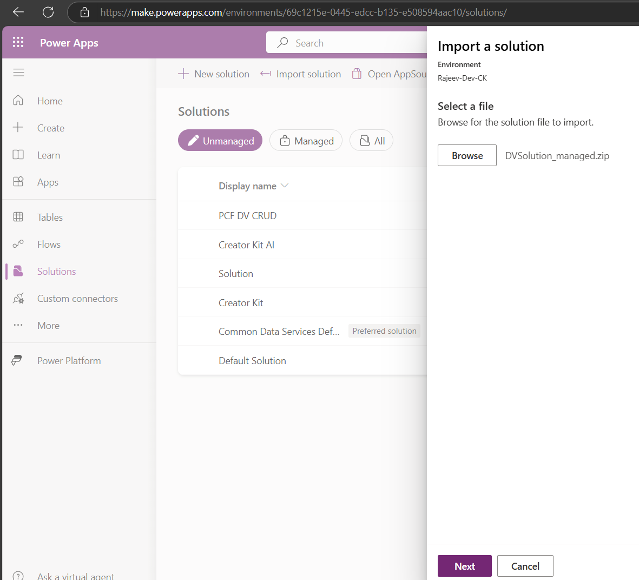Open the app launcher waffle icon
This screenshot has width=639, height=580.
[18, 42]
